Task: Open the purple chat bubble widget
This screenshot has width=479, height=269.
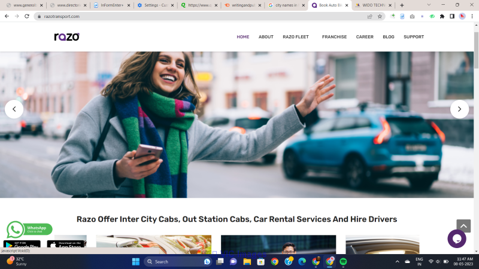Action: [457, 239]
